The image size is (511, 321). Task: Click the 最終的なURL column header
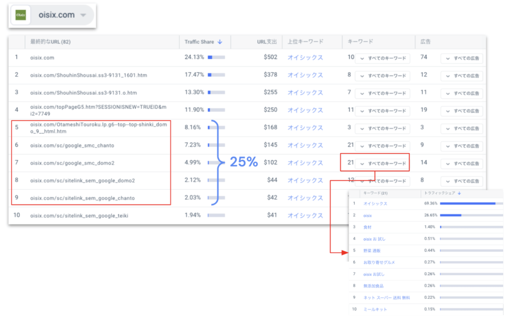(x=50, y=42)
